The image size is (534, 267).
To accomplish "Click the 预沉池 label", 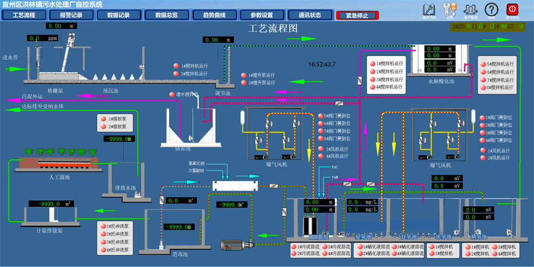I will coord(111,91).
